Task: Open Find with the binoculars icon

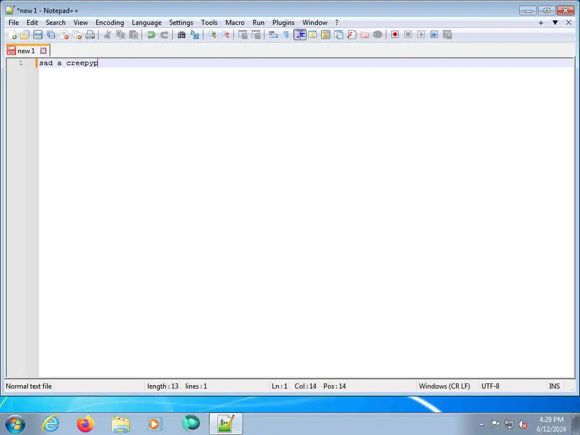Action: coord(181,35)
